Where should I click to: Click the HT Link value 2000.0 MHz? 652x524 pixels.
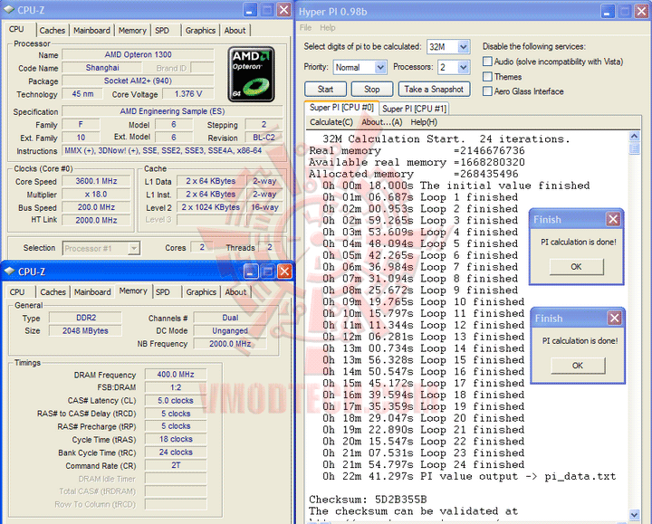97,220
